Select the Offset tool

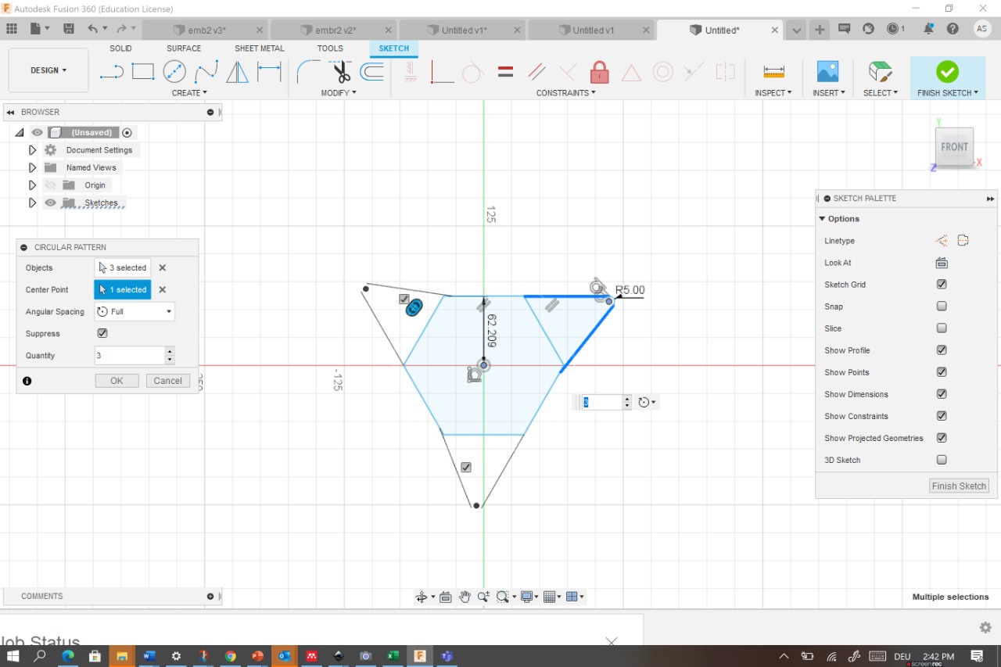(x=371, y=72)
